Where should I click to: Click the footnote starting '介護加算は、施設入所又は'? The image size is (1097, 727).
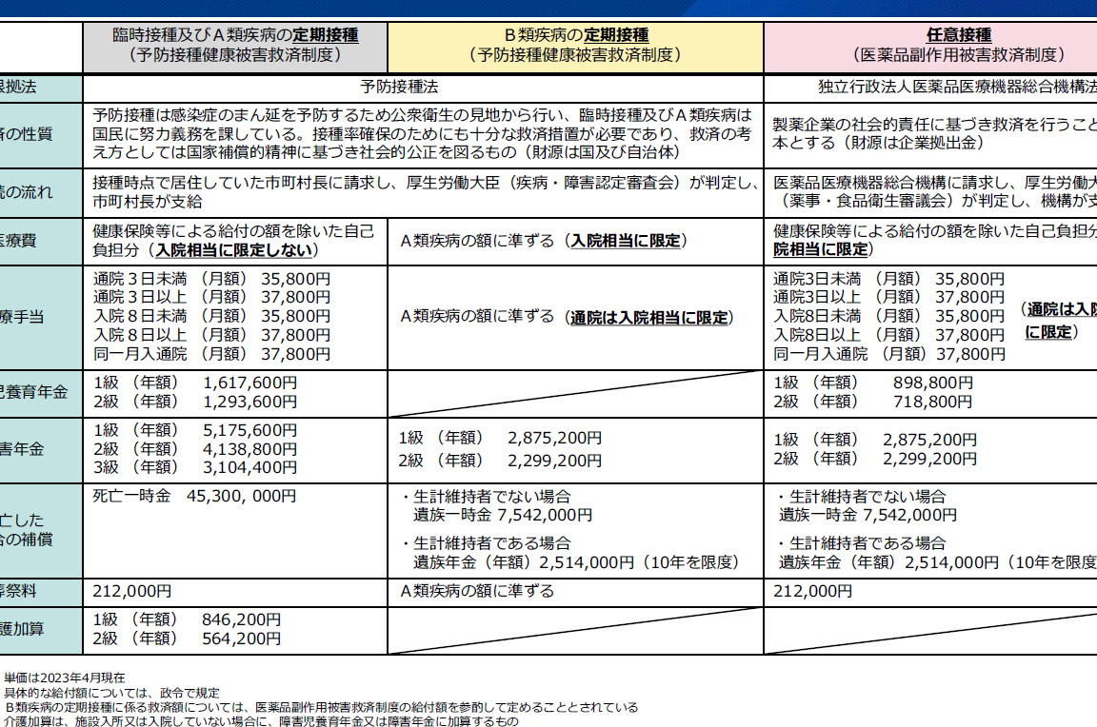[x=261, y=720]
